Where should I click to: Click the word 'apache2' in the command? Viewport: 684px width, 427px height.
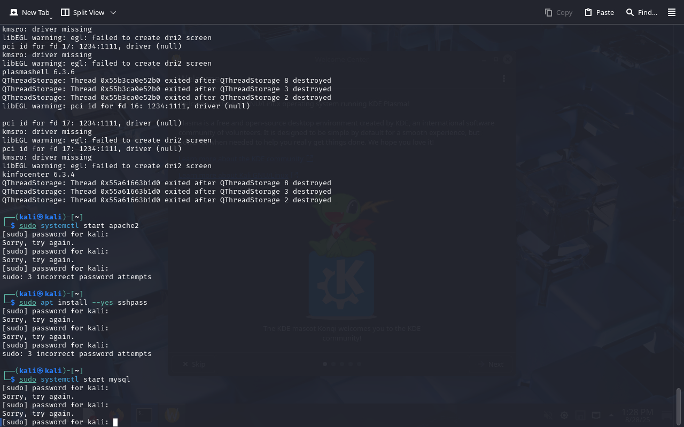[x=124, y=226]
